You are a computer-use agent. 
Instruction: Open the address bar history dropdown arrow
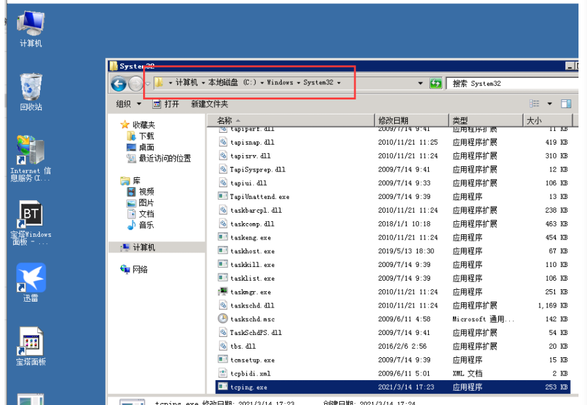click(419, 84)
